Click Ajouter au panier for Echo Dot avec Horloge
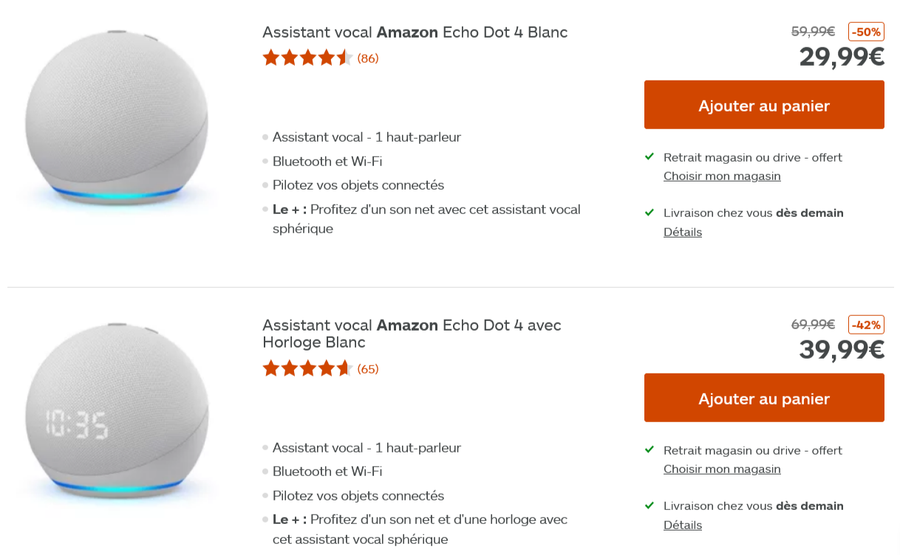Image resolution: width=900 pixels, height=555 pixels. click(764, 398)
